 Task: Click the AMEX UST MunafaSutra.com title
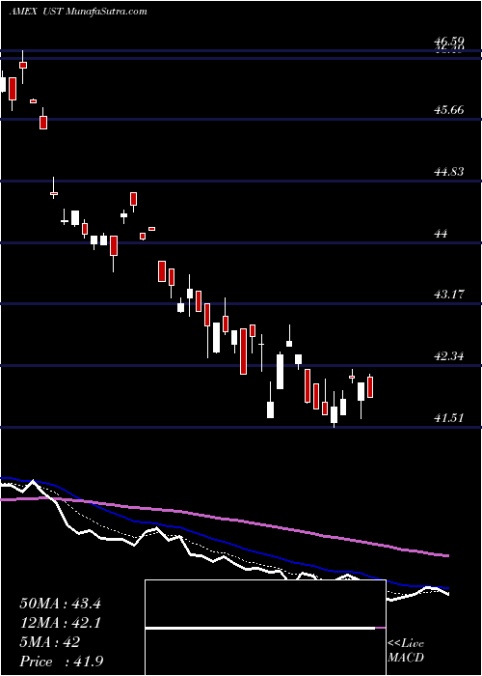(78, 12)
